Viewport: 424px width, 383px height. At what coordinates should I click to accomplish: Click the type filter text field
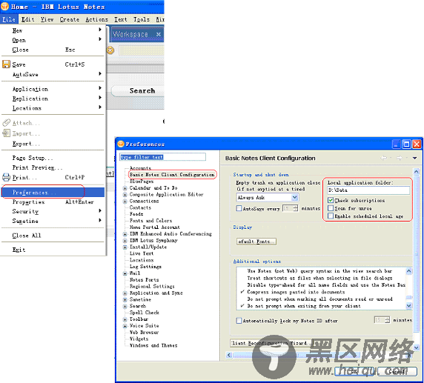162,157
